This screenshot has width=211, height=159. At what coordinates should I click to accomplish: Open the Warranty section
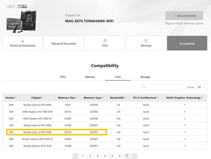pyautogui.click(x=146, y=43)
